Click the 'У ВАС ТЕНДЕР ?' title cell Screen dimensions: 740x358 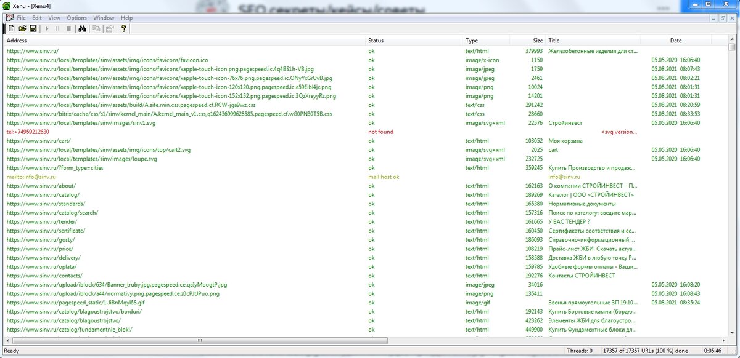tap(569, 221)
